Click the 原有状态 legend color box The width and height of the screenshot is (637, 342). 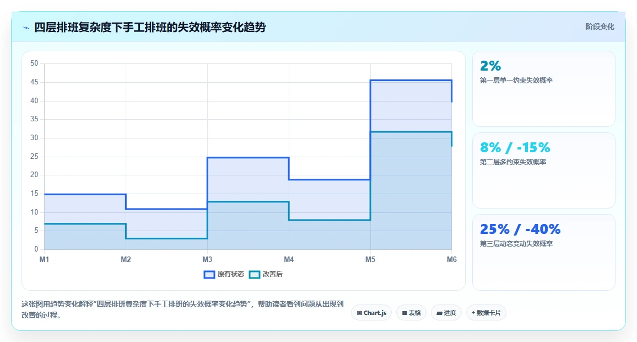coord(209,275)
